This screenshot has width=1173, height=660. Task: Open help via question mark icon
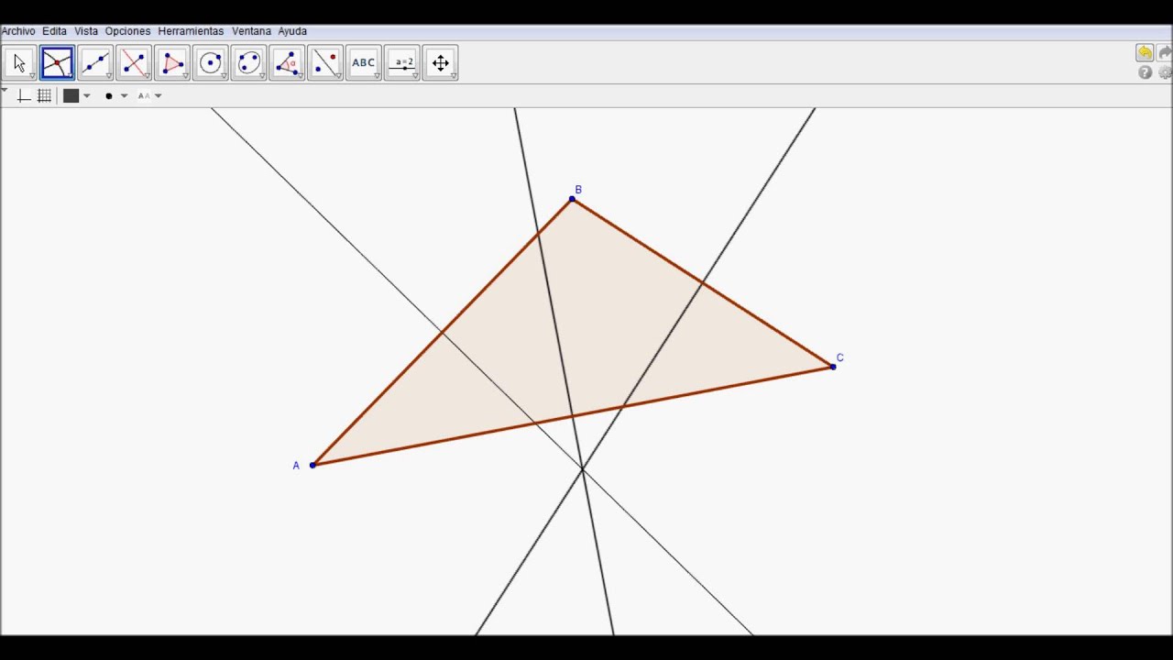(1145, 72)
